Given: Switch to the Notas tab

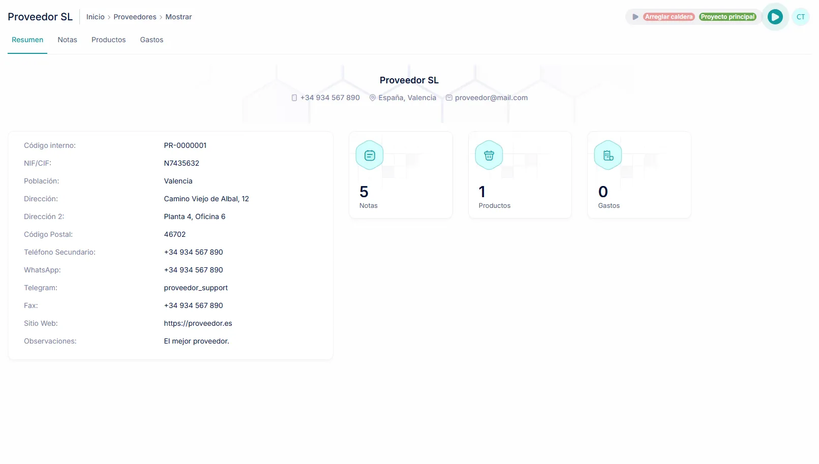Looking at the screenshot, I should [67, 40].
